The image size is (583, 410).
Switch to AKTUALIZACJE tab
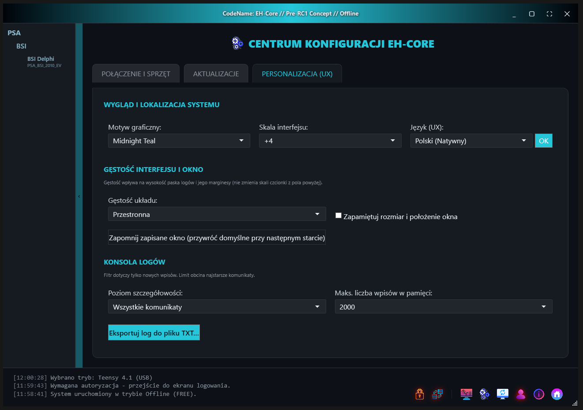coord(216,74)
